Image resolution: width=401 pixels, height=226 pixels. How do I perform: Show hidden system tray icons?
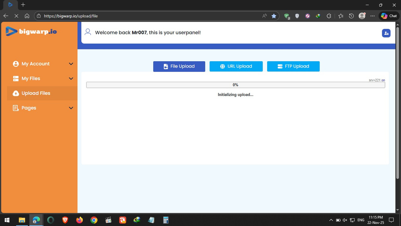coord(331,220)
